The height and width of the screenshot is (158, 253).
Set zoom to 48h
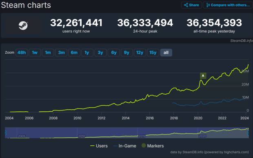[22, 52]
